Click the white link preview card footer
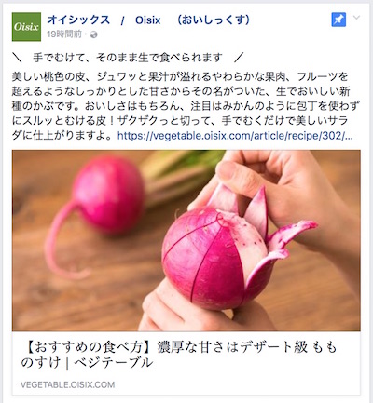Image resolution: width=373 pixels, height=403 pixels. (x=186, y=363)
